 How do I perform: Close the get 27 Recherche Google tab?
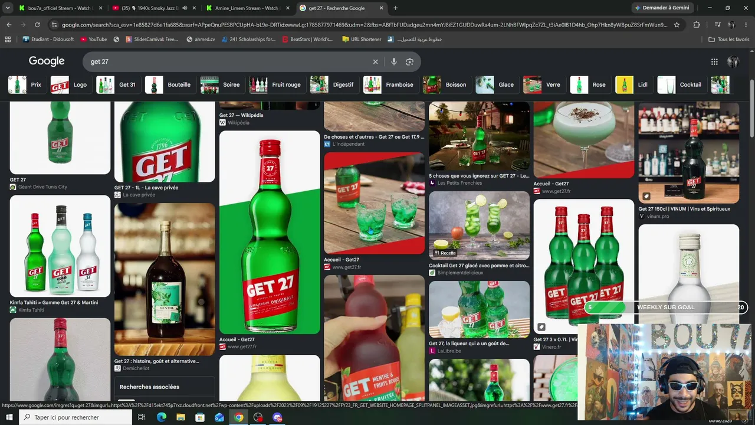380,8
